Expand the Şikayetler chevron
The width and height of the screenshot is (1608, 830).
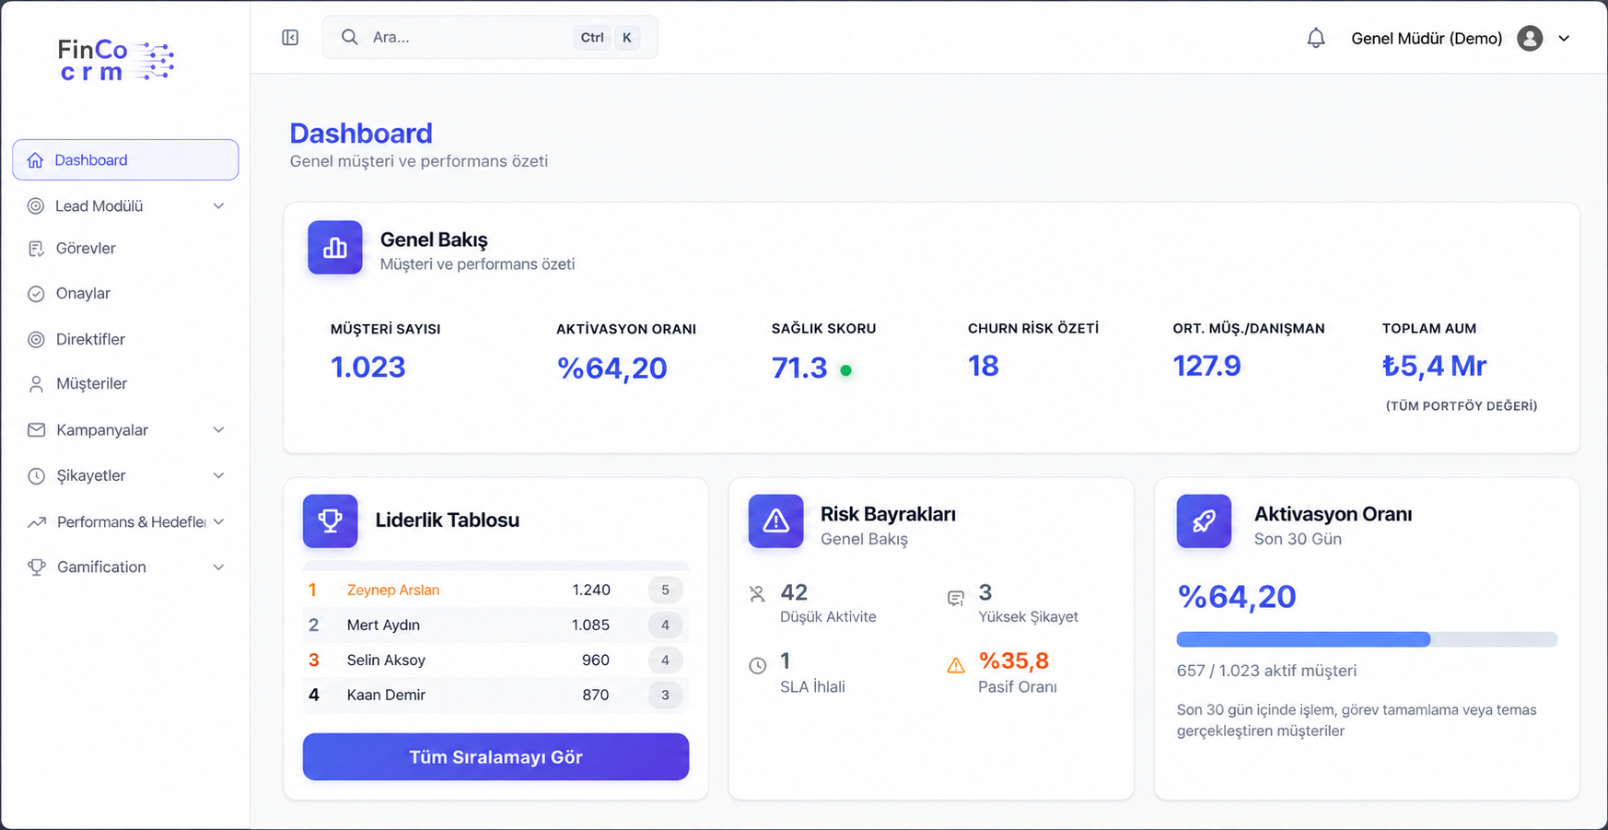[218, 475]
